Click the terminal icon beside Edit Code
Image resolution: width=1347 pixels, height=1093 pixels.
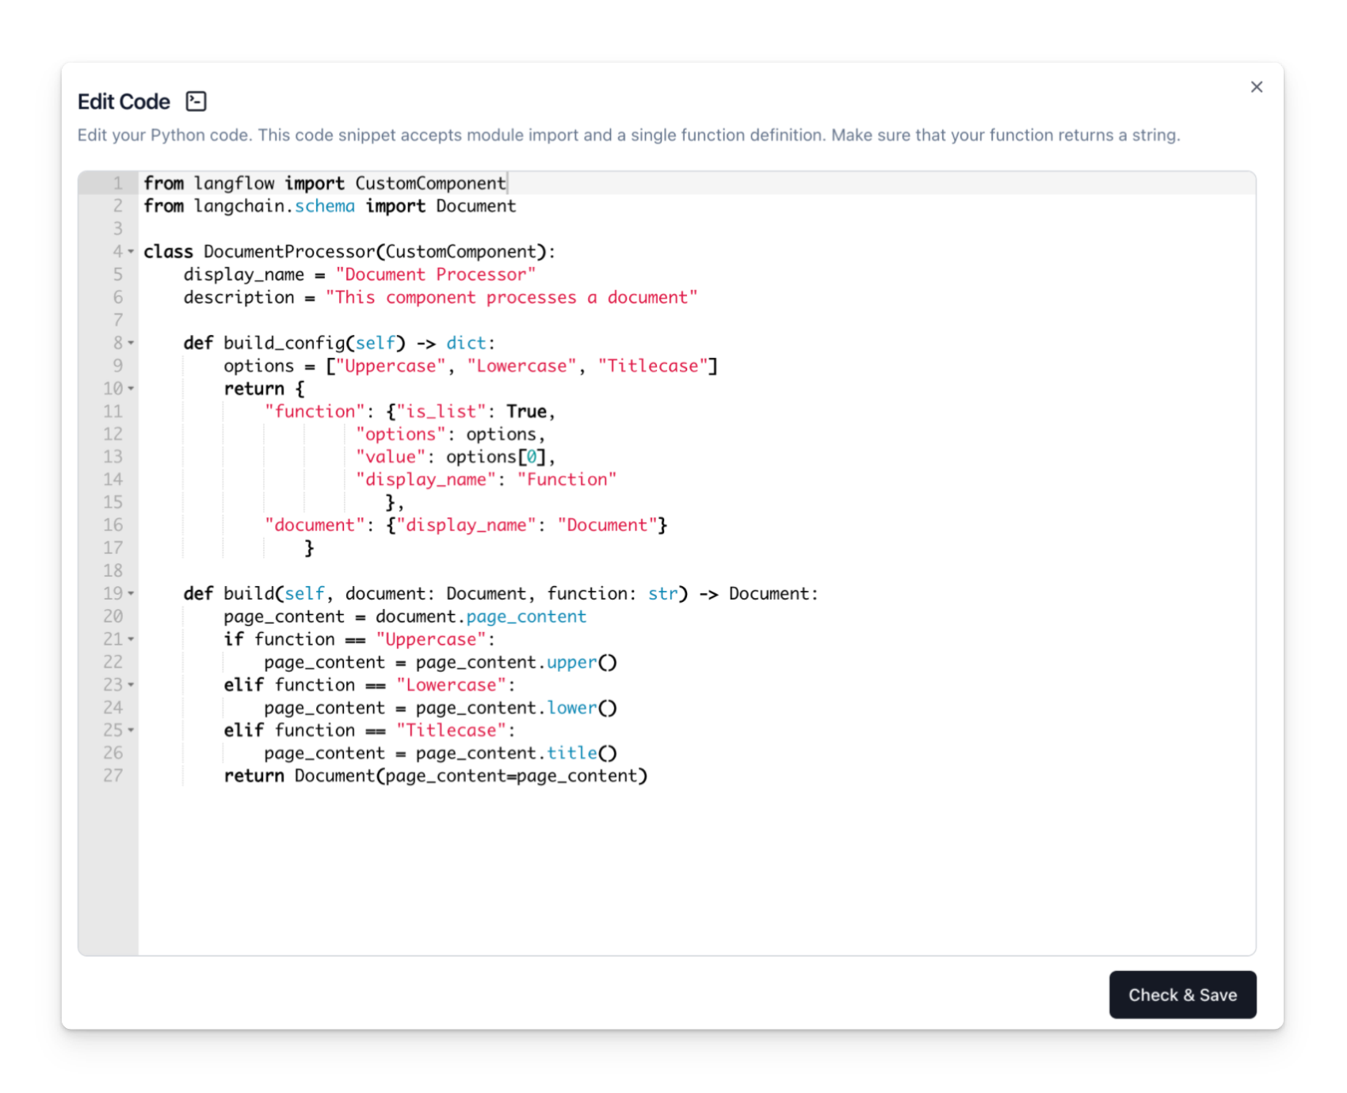point(196,101)
